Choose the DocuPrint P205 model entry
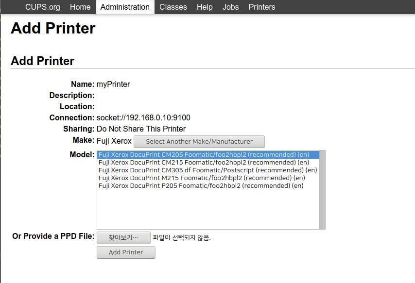 [x=201, y=186]
